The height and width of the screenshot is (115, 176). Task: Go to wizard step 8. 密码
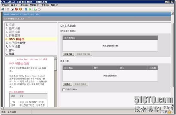(10, 50)
